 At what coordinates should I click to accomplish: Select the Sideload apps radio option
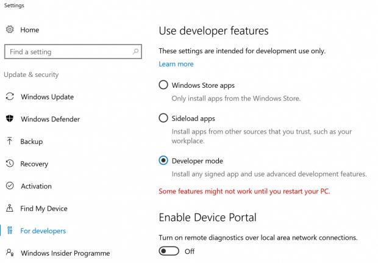click(163, 118)
